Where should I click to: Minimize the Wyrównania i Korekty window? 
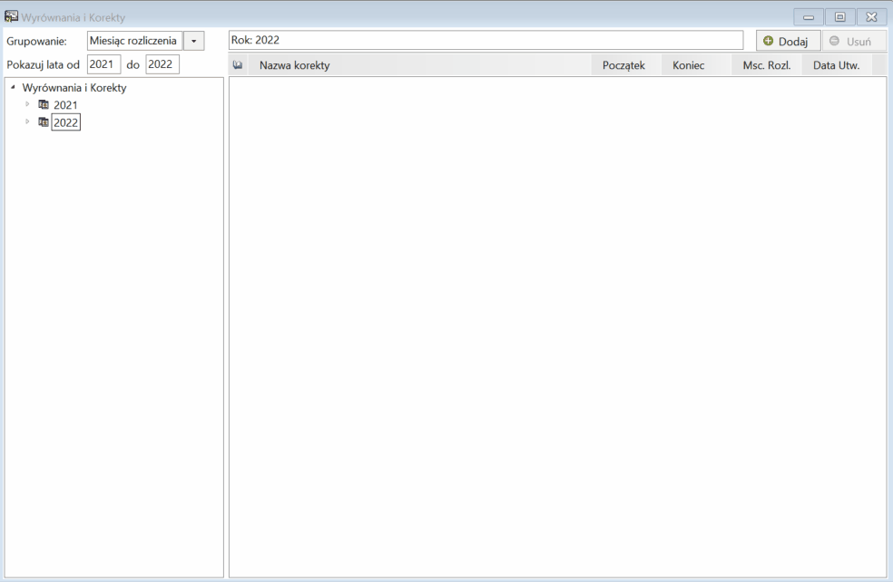(x=808, y=17)
